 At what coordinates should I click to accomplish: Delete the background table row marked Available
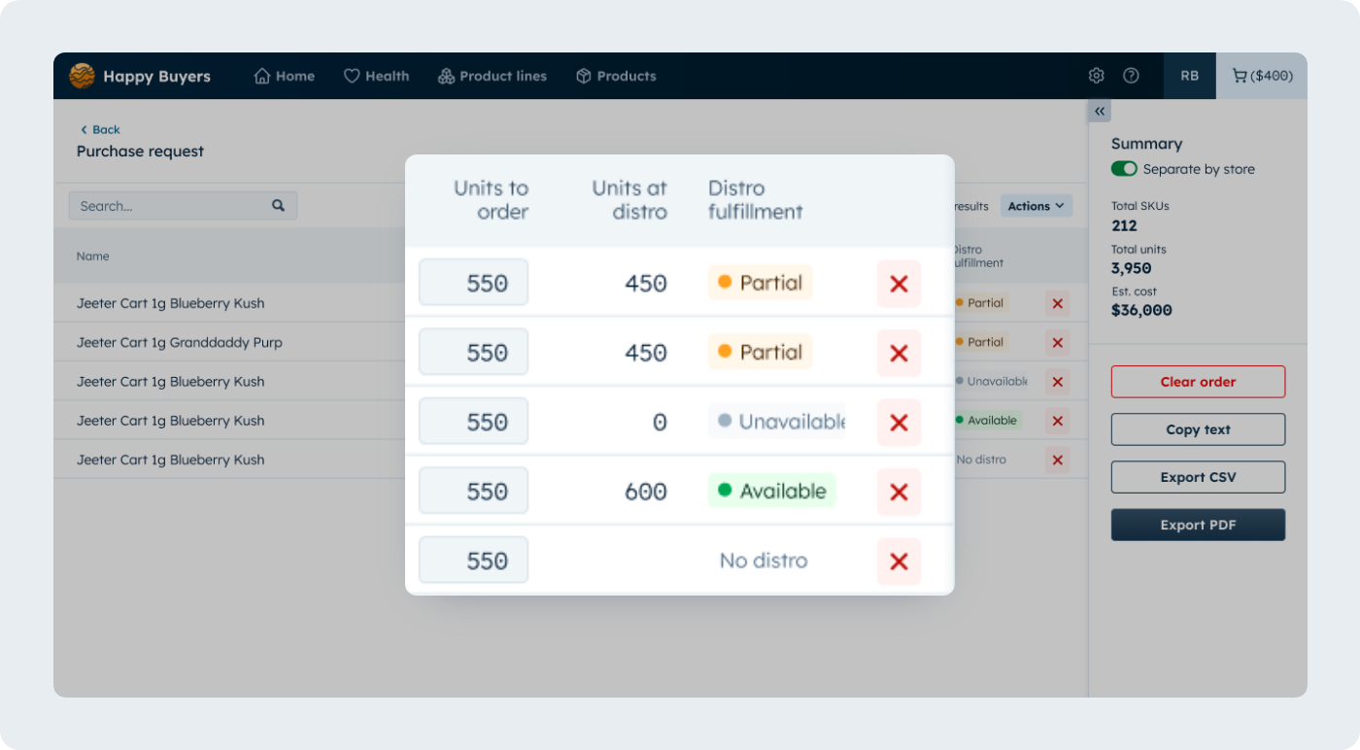tap(1058, 421)
